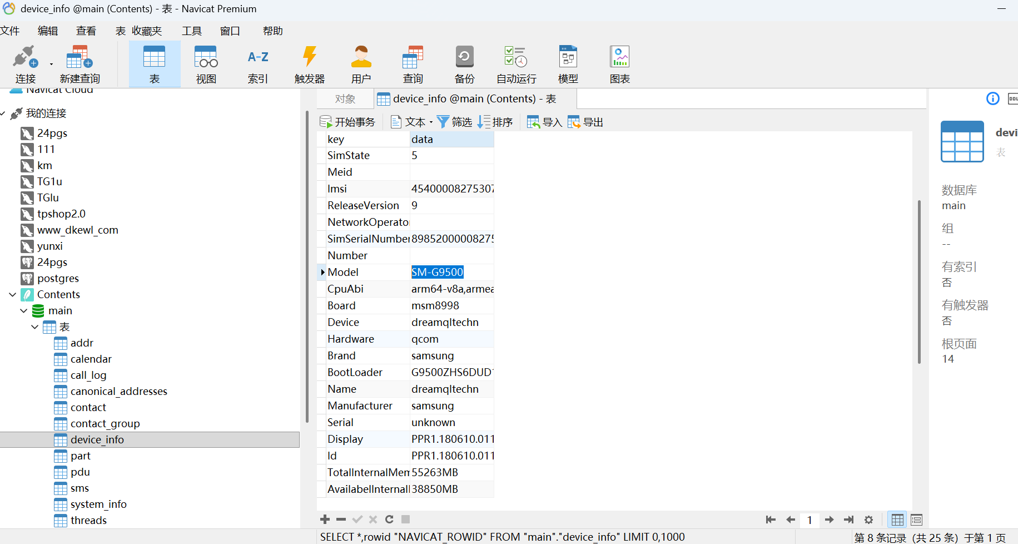Delete record with the minus icon
The height and width of the screenshot is (544, 1018).
click(x=341, y=520)
